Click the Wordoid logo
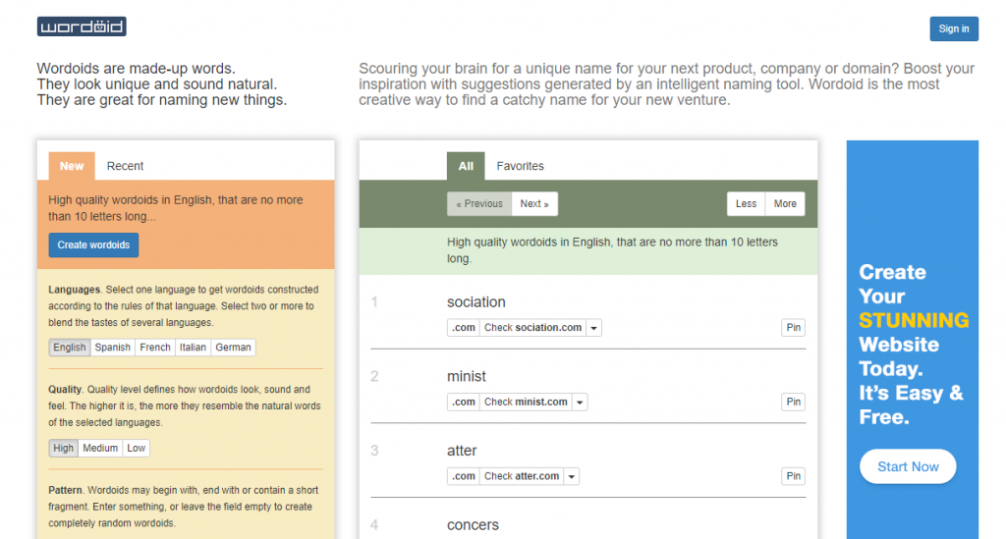This screenshot has height=539, width=1006. point(82,27)
